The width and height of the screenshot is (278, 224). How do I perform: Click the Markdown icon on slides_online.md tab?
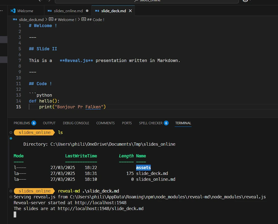[x=50, y=11]
